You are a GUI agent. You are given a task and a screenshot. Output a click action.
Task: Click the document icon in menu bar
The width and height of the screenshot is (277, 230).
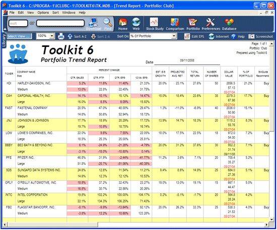point(6,13)
